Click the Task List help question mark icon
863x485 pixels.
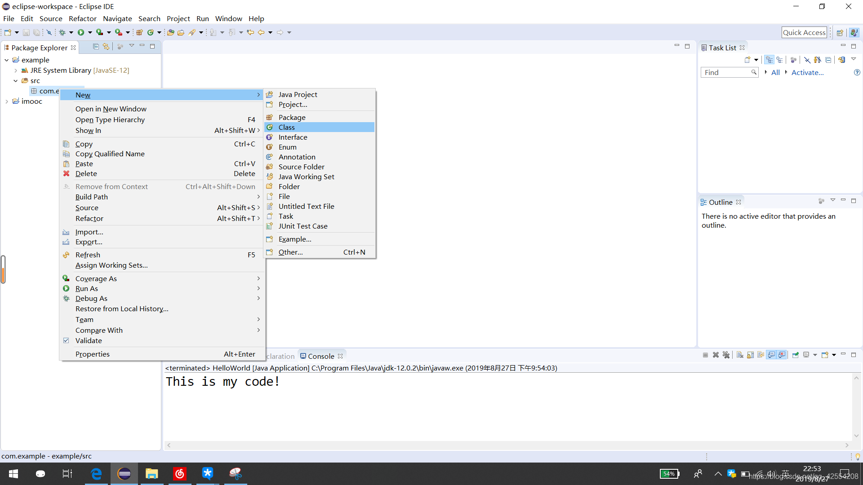[857, 72]
